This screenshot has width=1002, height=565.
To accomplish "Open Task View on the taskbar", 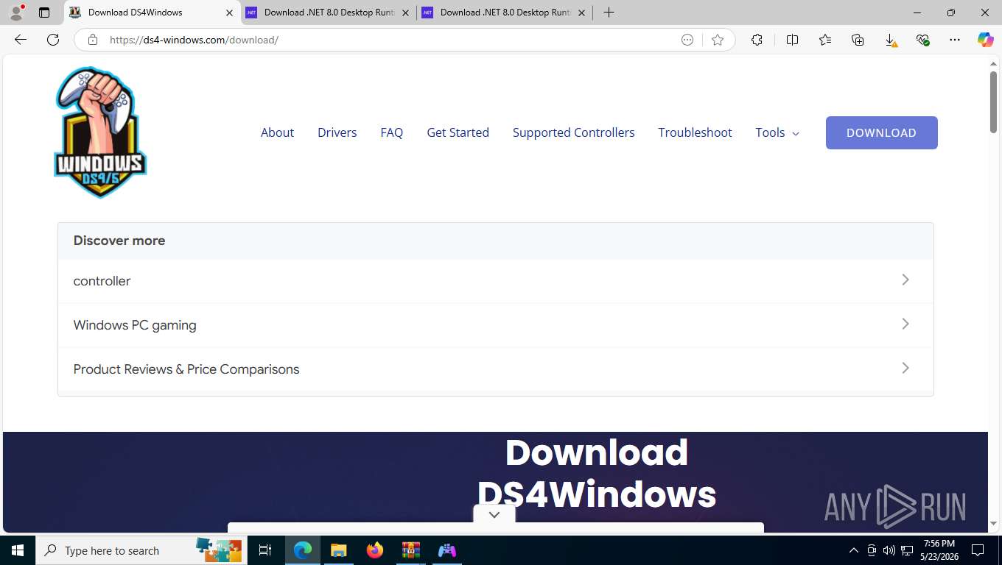I will (x=265, y=550).
